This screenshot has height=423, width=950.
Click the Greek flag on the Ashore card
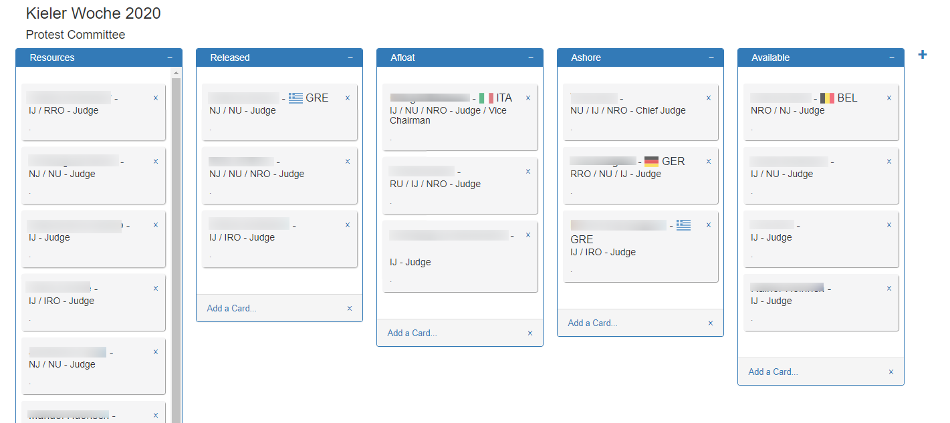coord(683,225)
